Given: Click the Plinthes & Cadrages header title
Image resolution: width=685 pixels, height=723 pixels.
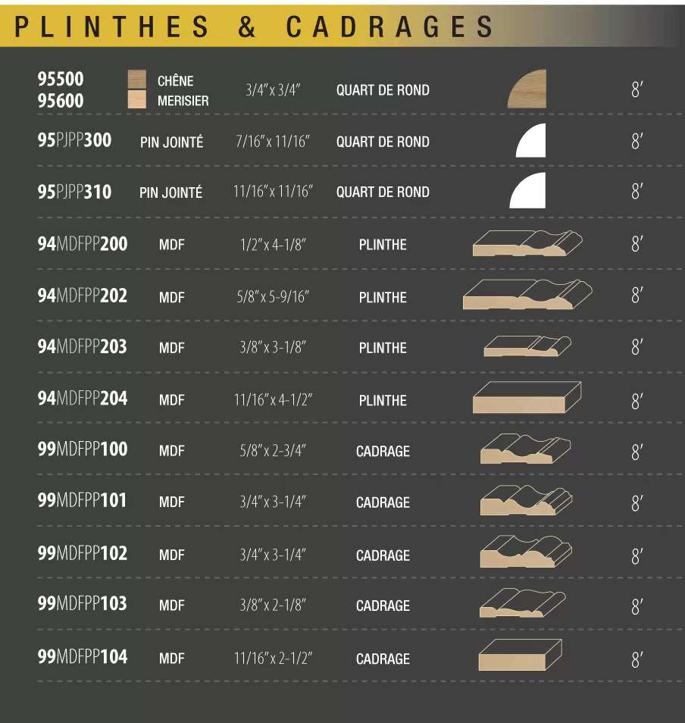Looking at the screenshot, I should click(255, 27).
